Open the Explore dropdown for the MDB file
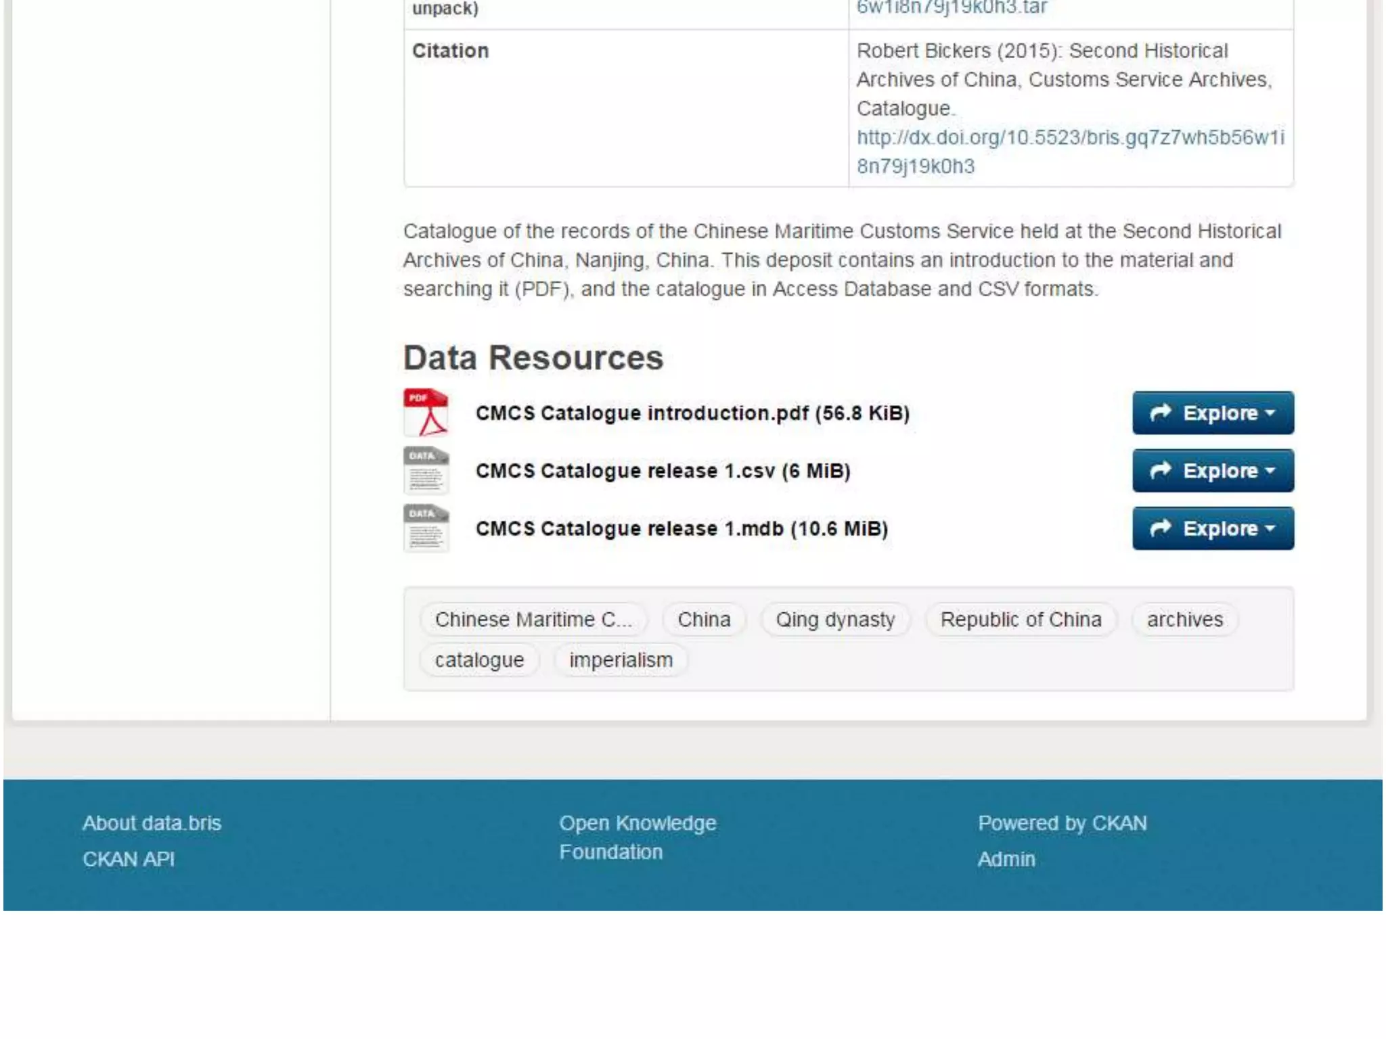 pyautogui.click(x=1212, y=528)
